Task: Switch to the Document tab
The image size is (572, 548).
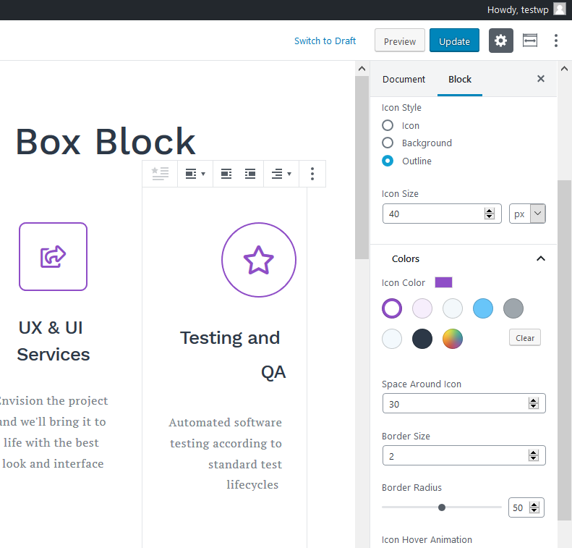Action: [404, 79]
